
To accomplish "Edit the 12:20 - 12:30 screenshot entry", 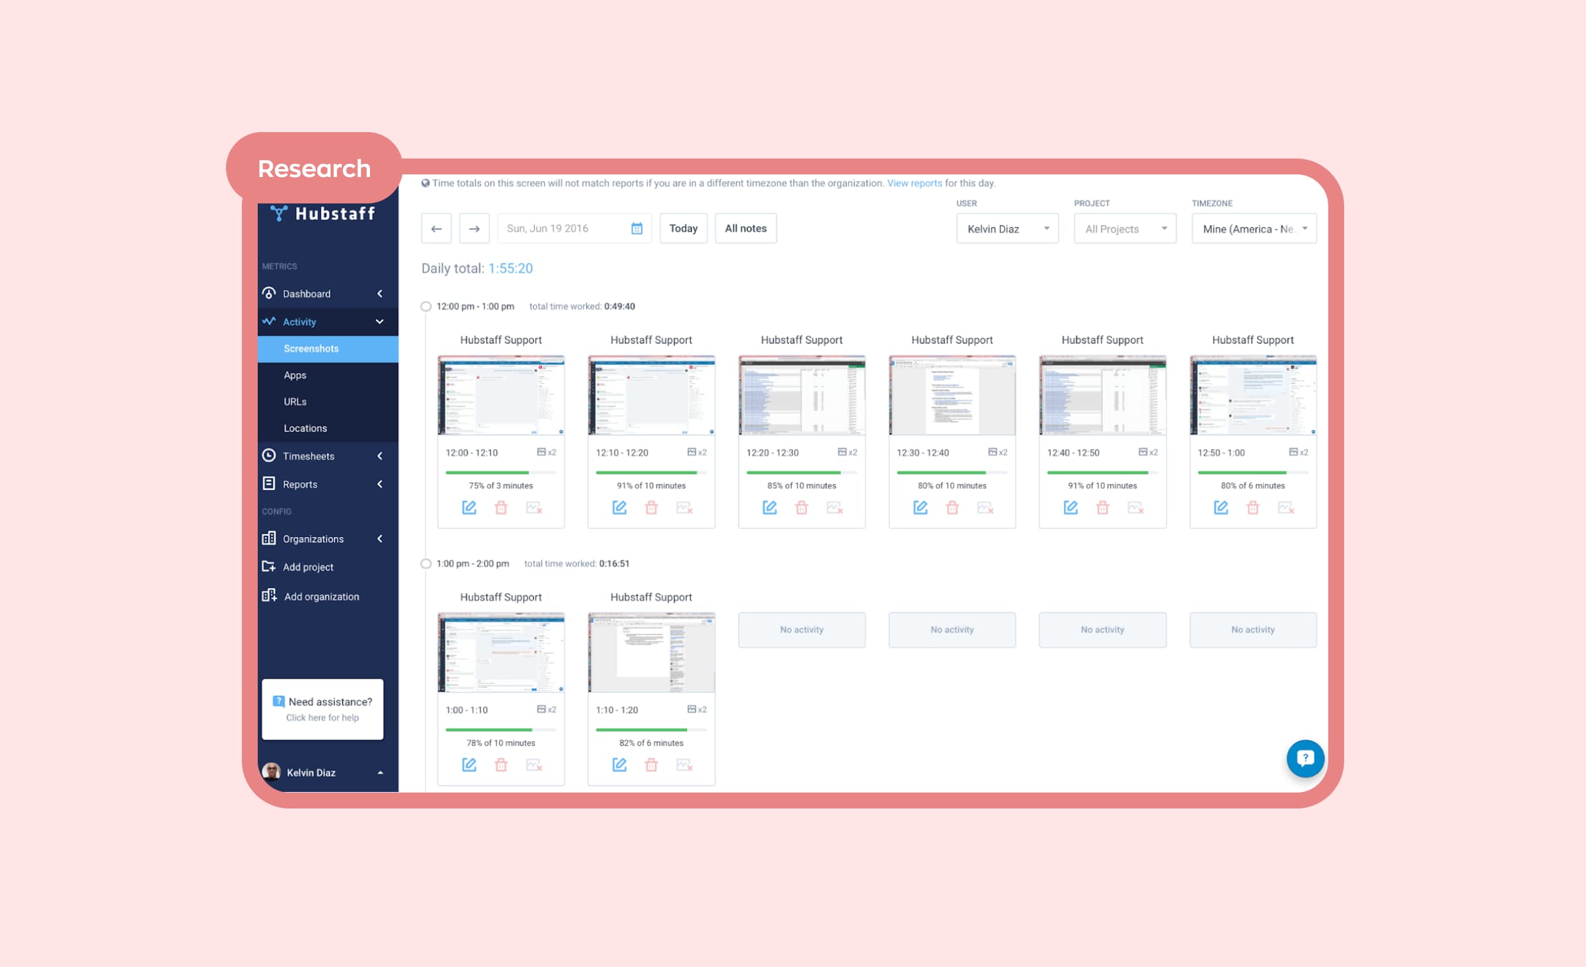I will click(x=770, y=507).
